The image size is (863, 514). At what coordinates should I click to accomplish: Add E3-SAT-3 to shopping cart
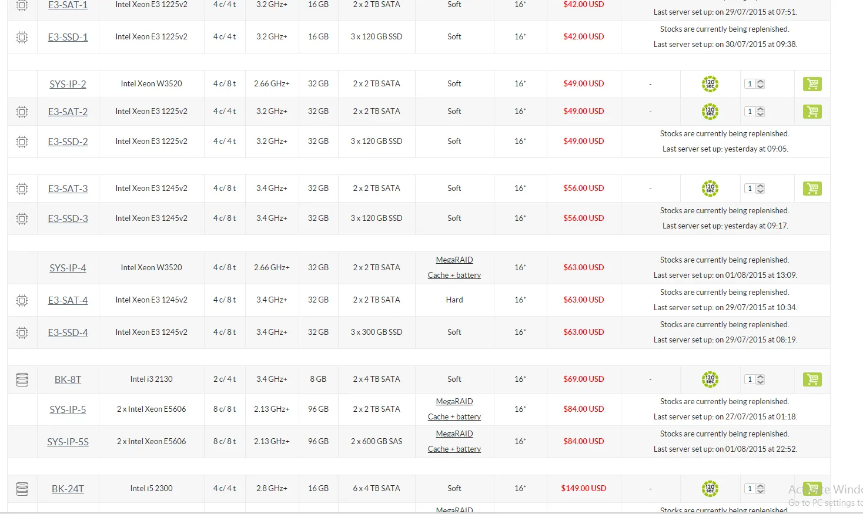pyautogui.click(x=812, y=189)
